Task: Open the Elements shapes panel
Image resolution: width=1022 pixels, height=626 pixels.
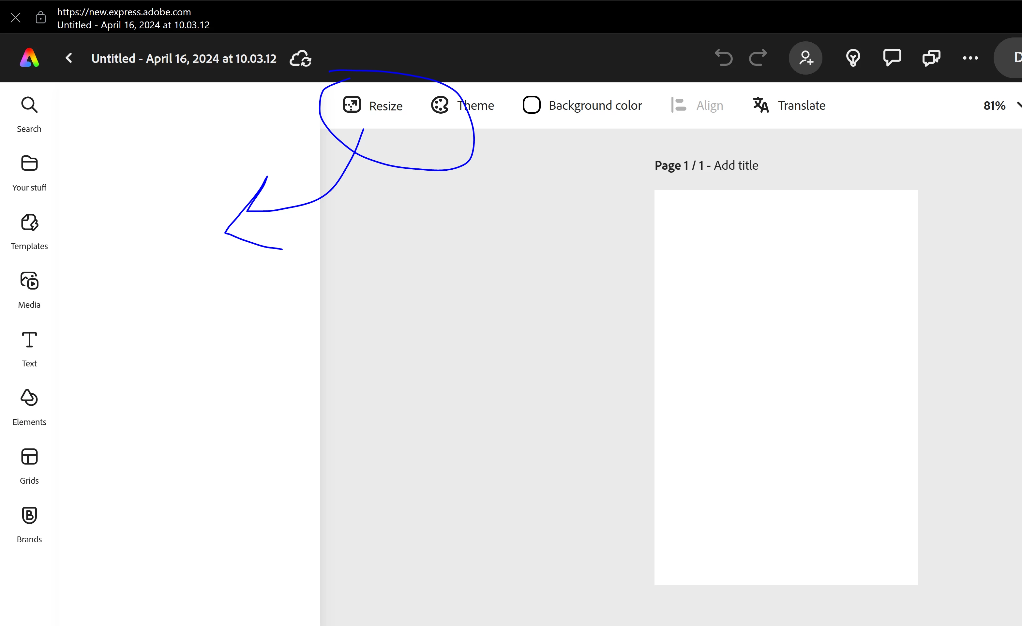Action: [x=29, y=407]
